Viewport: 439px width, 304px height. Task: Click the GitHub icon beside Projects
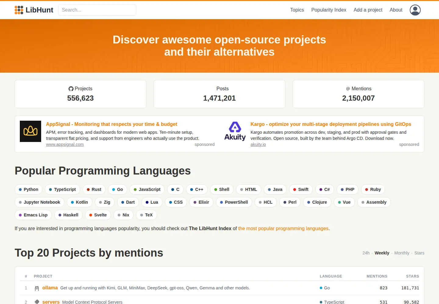pyautogui.click(x=71, y=89)
